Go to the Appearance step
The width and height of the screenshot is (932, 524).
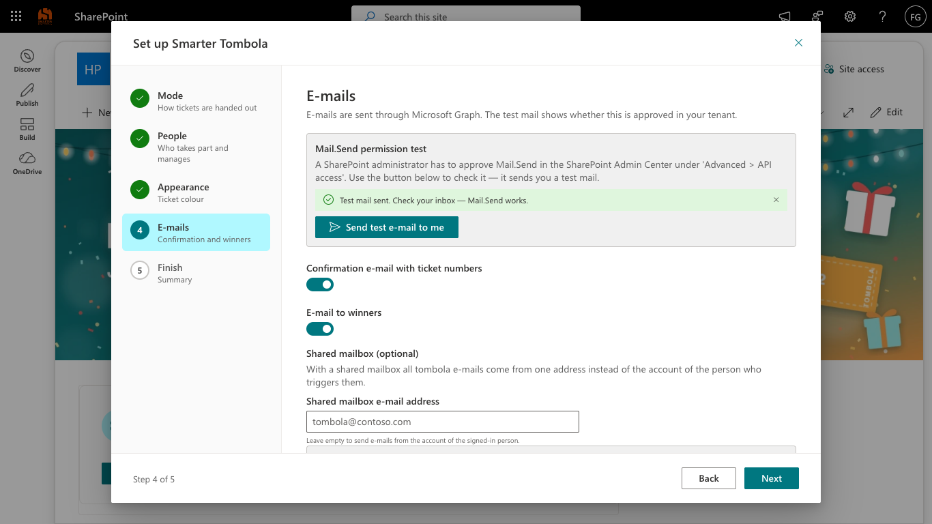[196, 192]
